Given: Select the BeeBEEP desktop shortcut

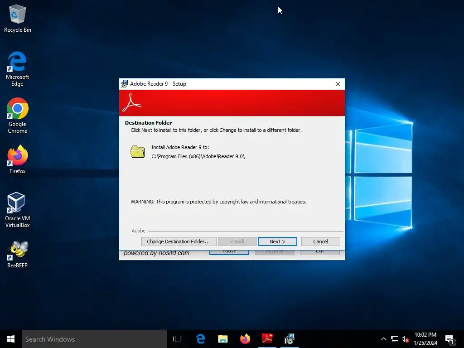Looking at the screenshot, I should tap(18, 255).
